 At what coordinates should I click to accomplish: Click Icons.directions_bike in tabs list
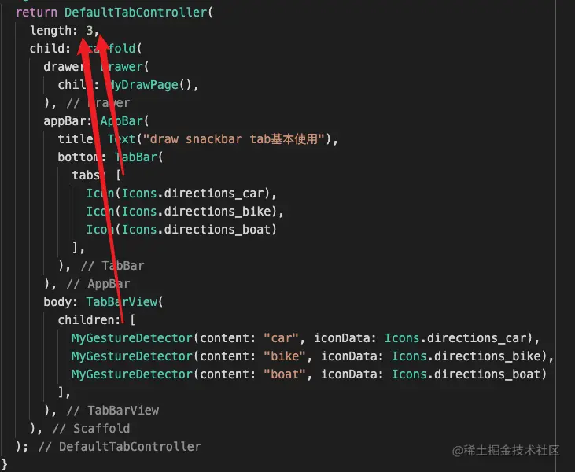196,212
